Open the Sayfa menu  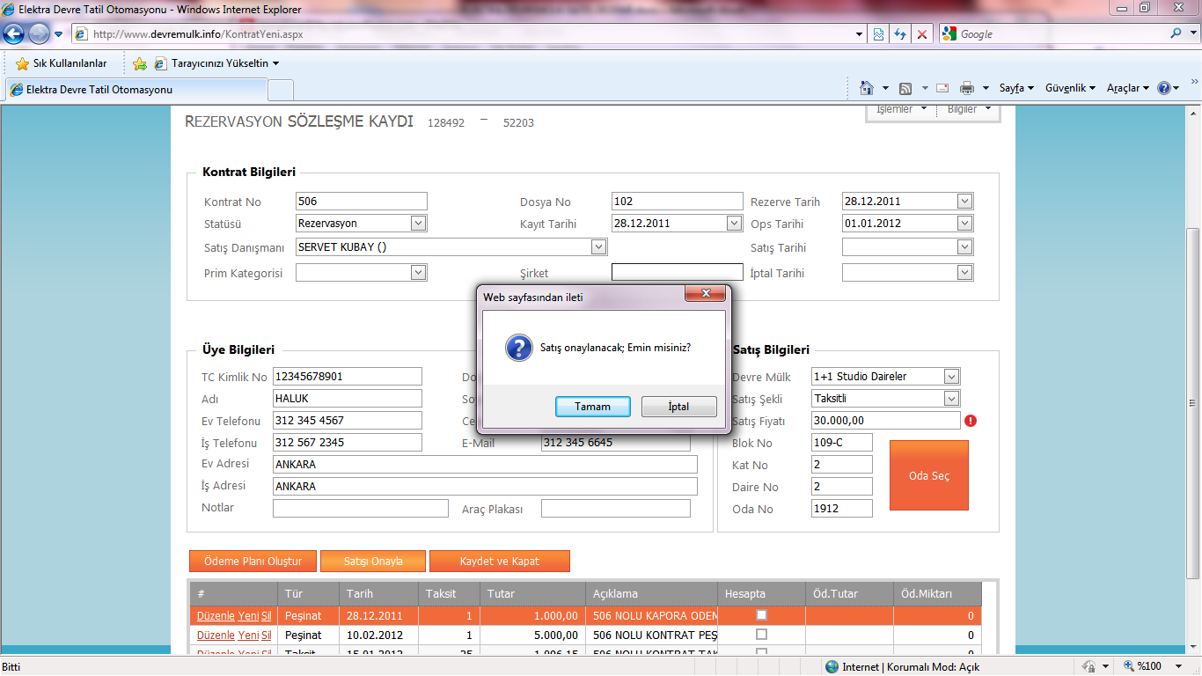point(1016,88)
